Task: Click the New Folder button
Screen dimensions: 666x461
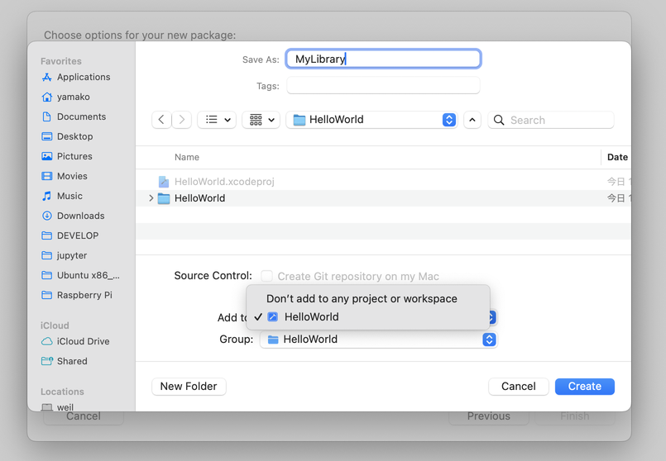Action: click(x=189, y=386)
